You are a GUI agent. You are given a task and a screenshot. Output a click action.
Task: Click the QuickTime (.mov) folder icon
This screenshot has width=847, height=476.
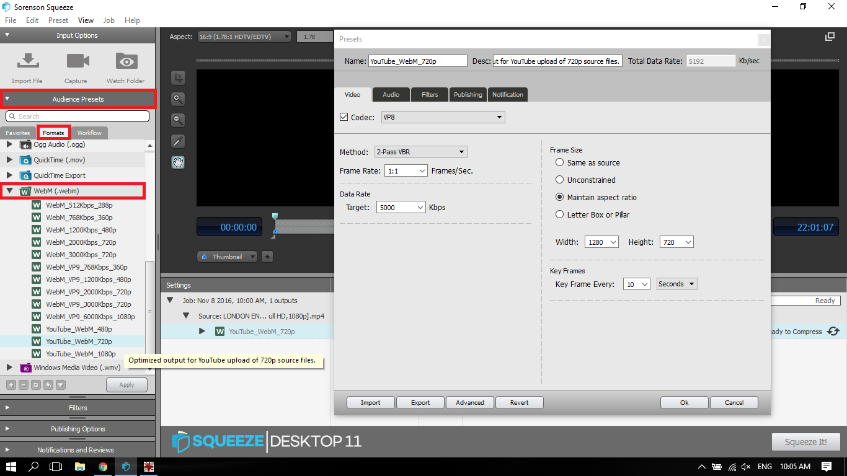pyautogui.click(x=25, y=160)
